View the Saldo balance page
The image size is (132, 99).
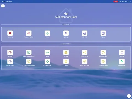pyautogui.click(x=47, y=53)
